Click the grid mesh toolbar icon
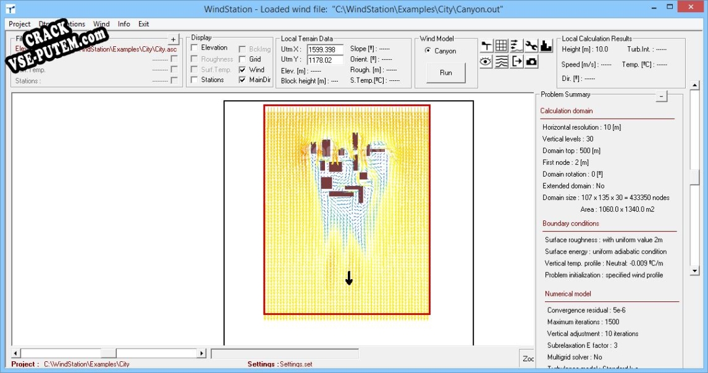Screen dimensions: 708x373 (501, 45)
